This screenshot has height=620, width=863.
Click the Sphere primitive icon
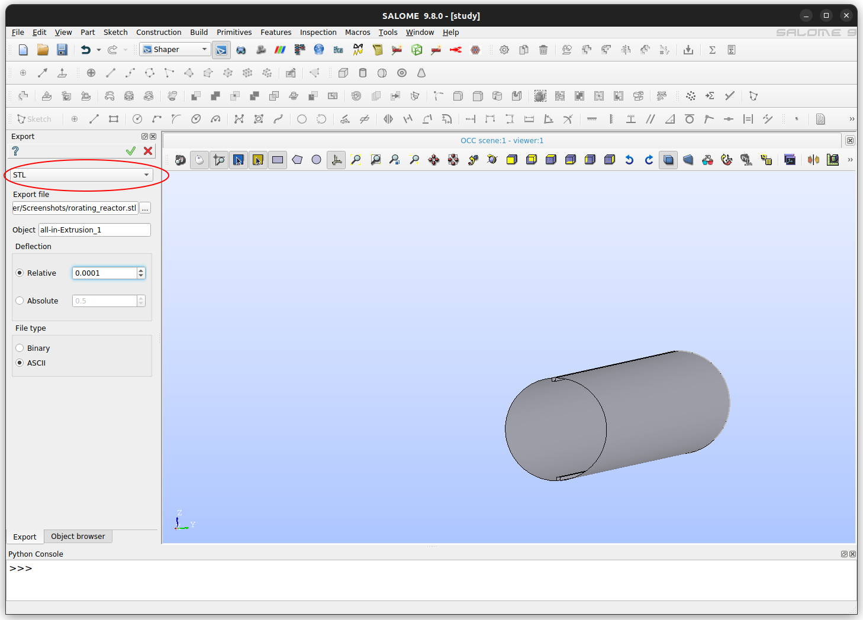click(x=382, y=73)
